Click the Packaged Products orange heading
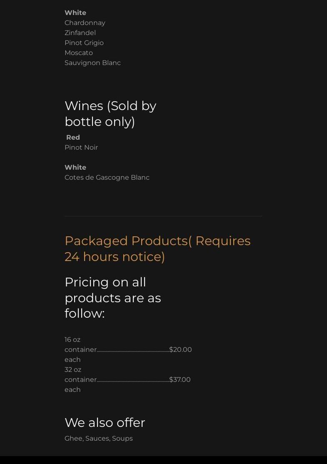The image size is (327, 464). click(x=157, y=248)
